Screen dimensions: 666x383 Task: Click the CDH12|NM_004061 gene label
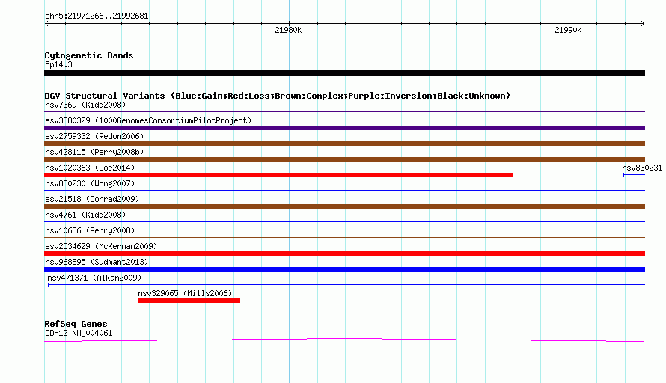click(x=79, y=334)
